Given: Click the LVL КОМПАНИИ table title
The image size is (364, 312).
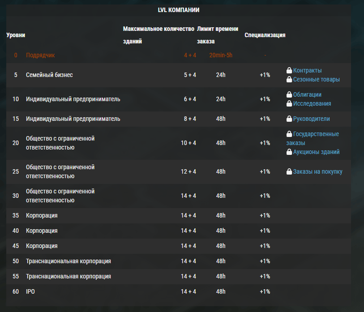Looking at the screenshot, I should point(179,10).
